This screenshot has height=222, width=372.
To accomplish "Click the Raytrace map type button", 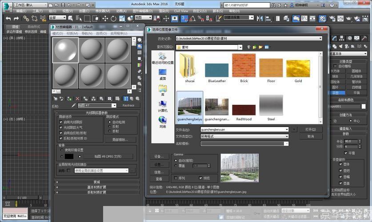I will [128, 105].
